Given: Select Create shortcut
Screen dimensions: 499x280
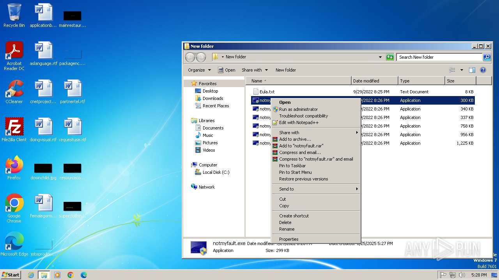Looking at the screenshot, I should pyautogui.click(x=316, y=216).
